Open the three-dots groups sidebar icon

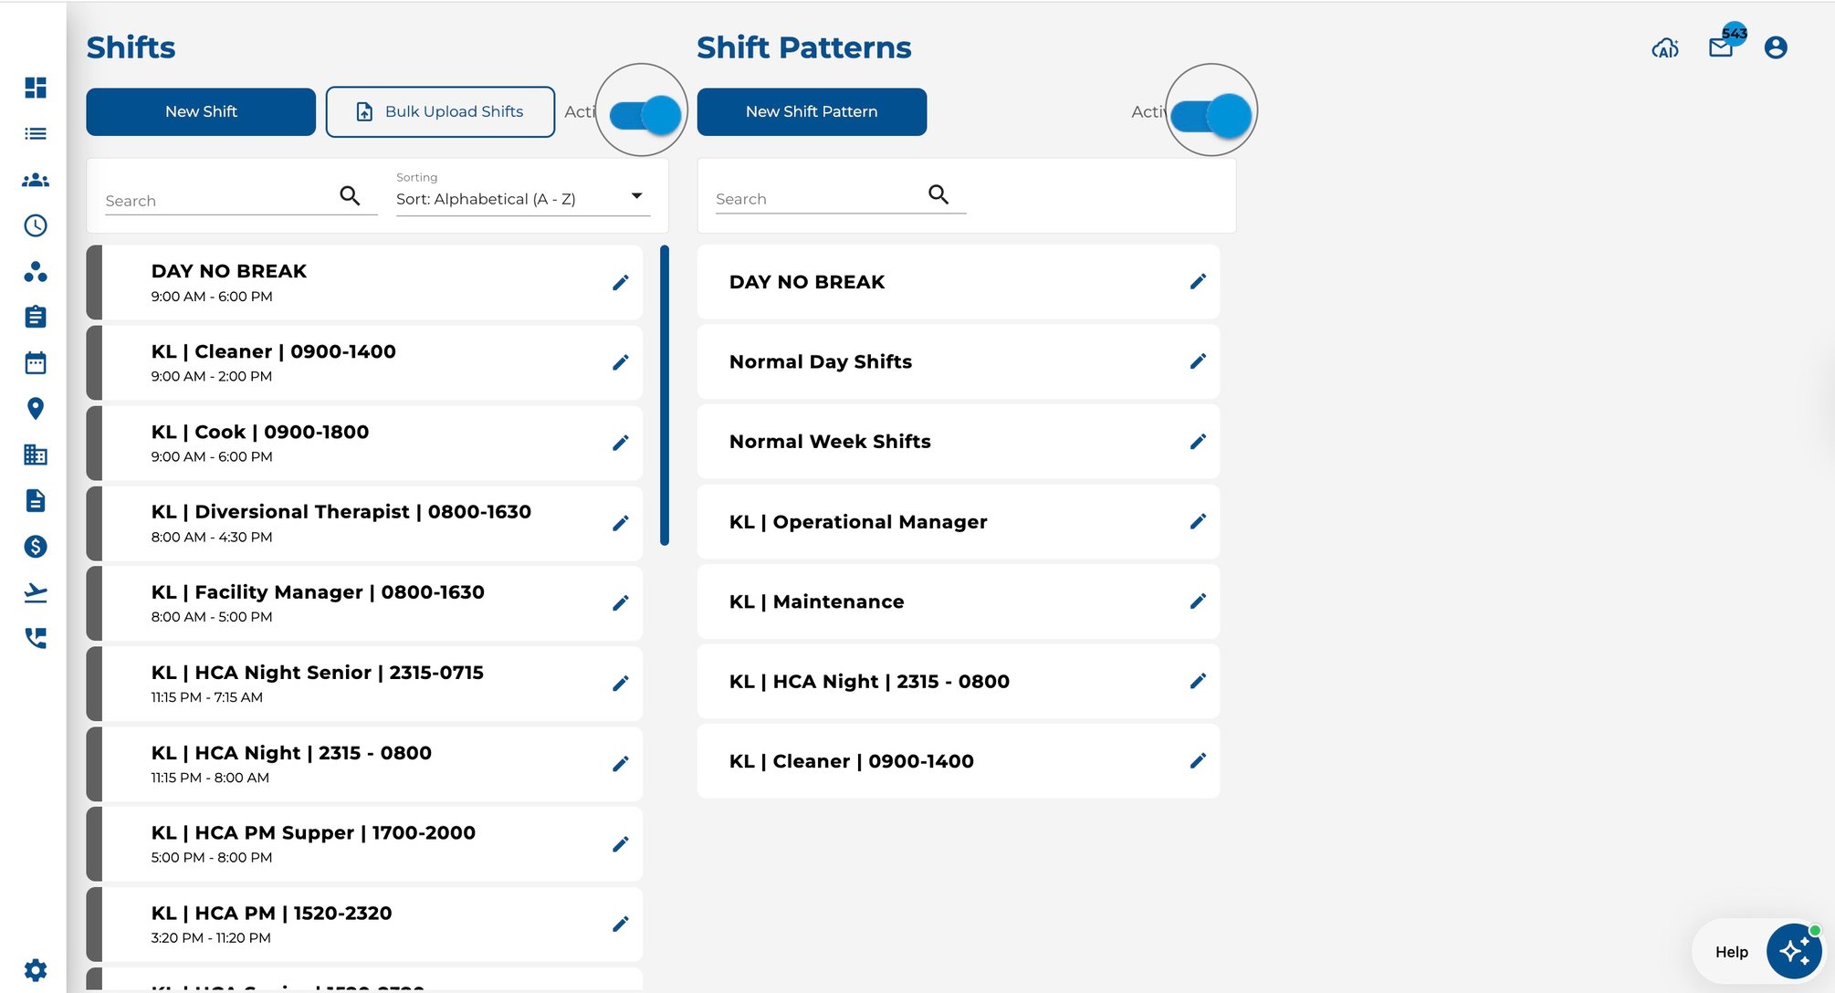(x=36, y=271)
